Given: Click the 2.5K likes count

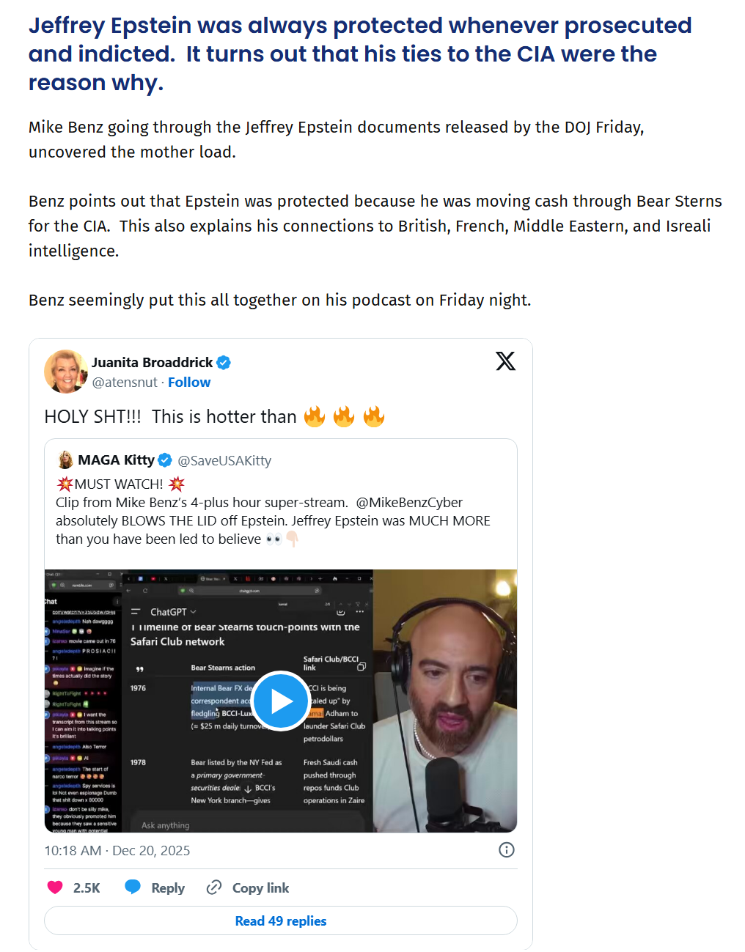Looking at the screenshot, I should [87, 888].
